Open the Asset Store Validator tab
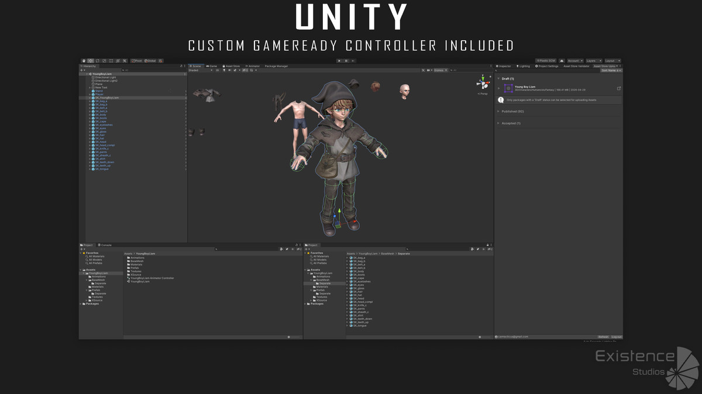This screenshot has height=394, width=702. [576, 66]
